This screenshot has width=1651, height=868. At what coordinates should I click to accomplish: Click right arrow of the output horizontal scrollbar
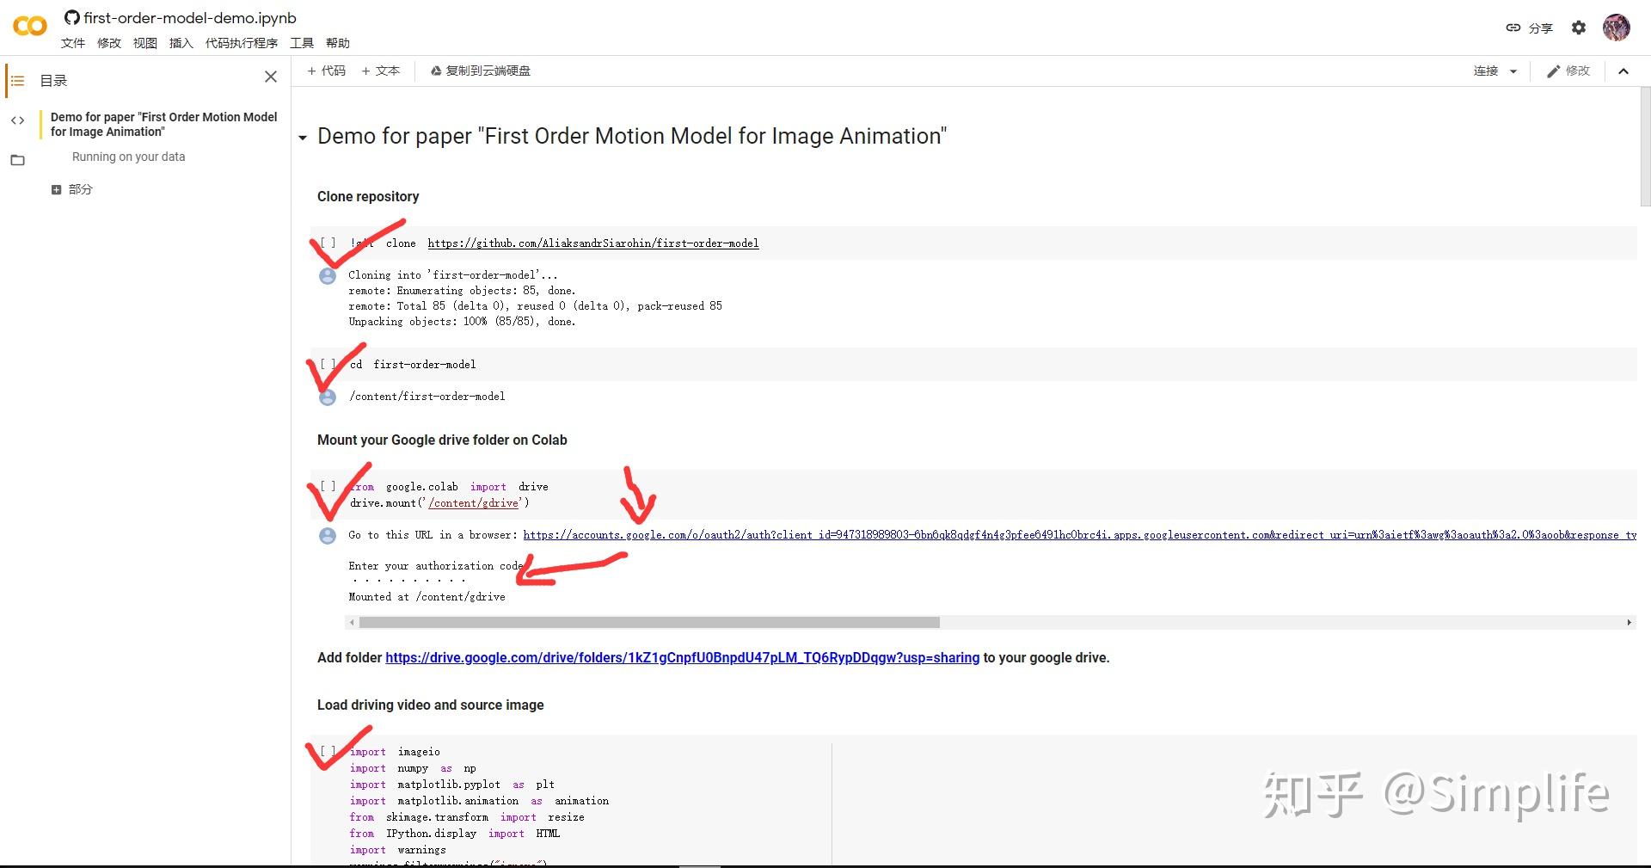[1629, 622]
